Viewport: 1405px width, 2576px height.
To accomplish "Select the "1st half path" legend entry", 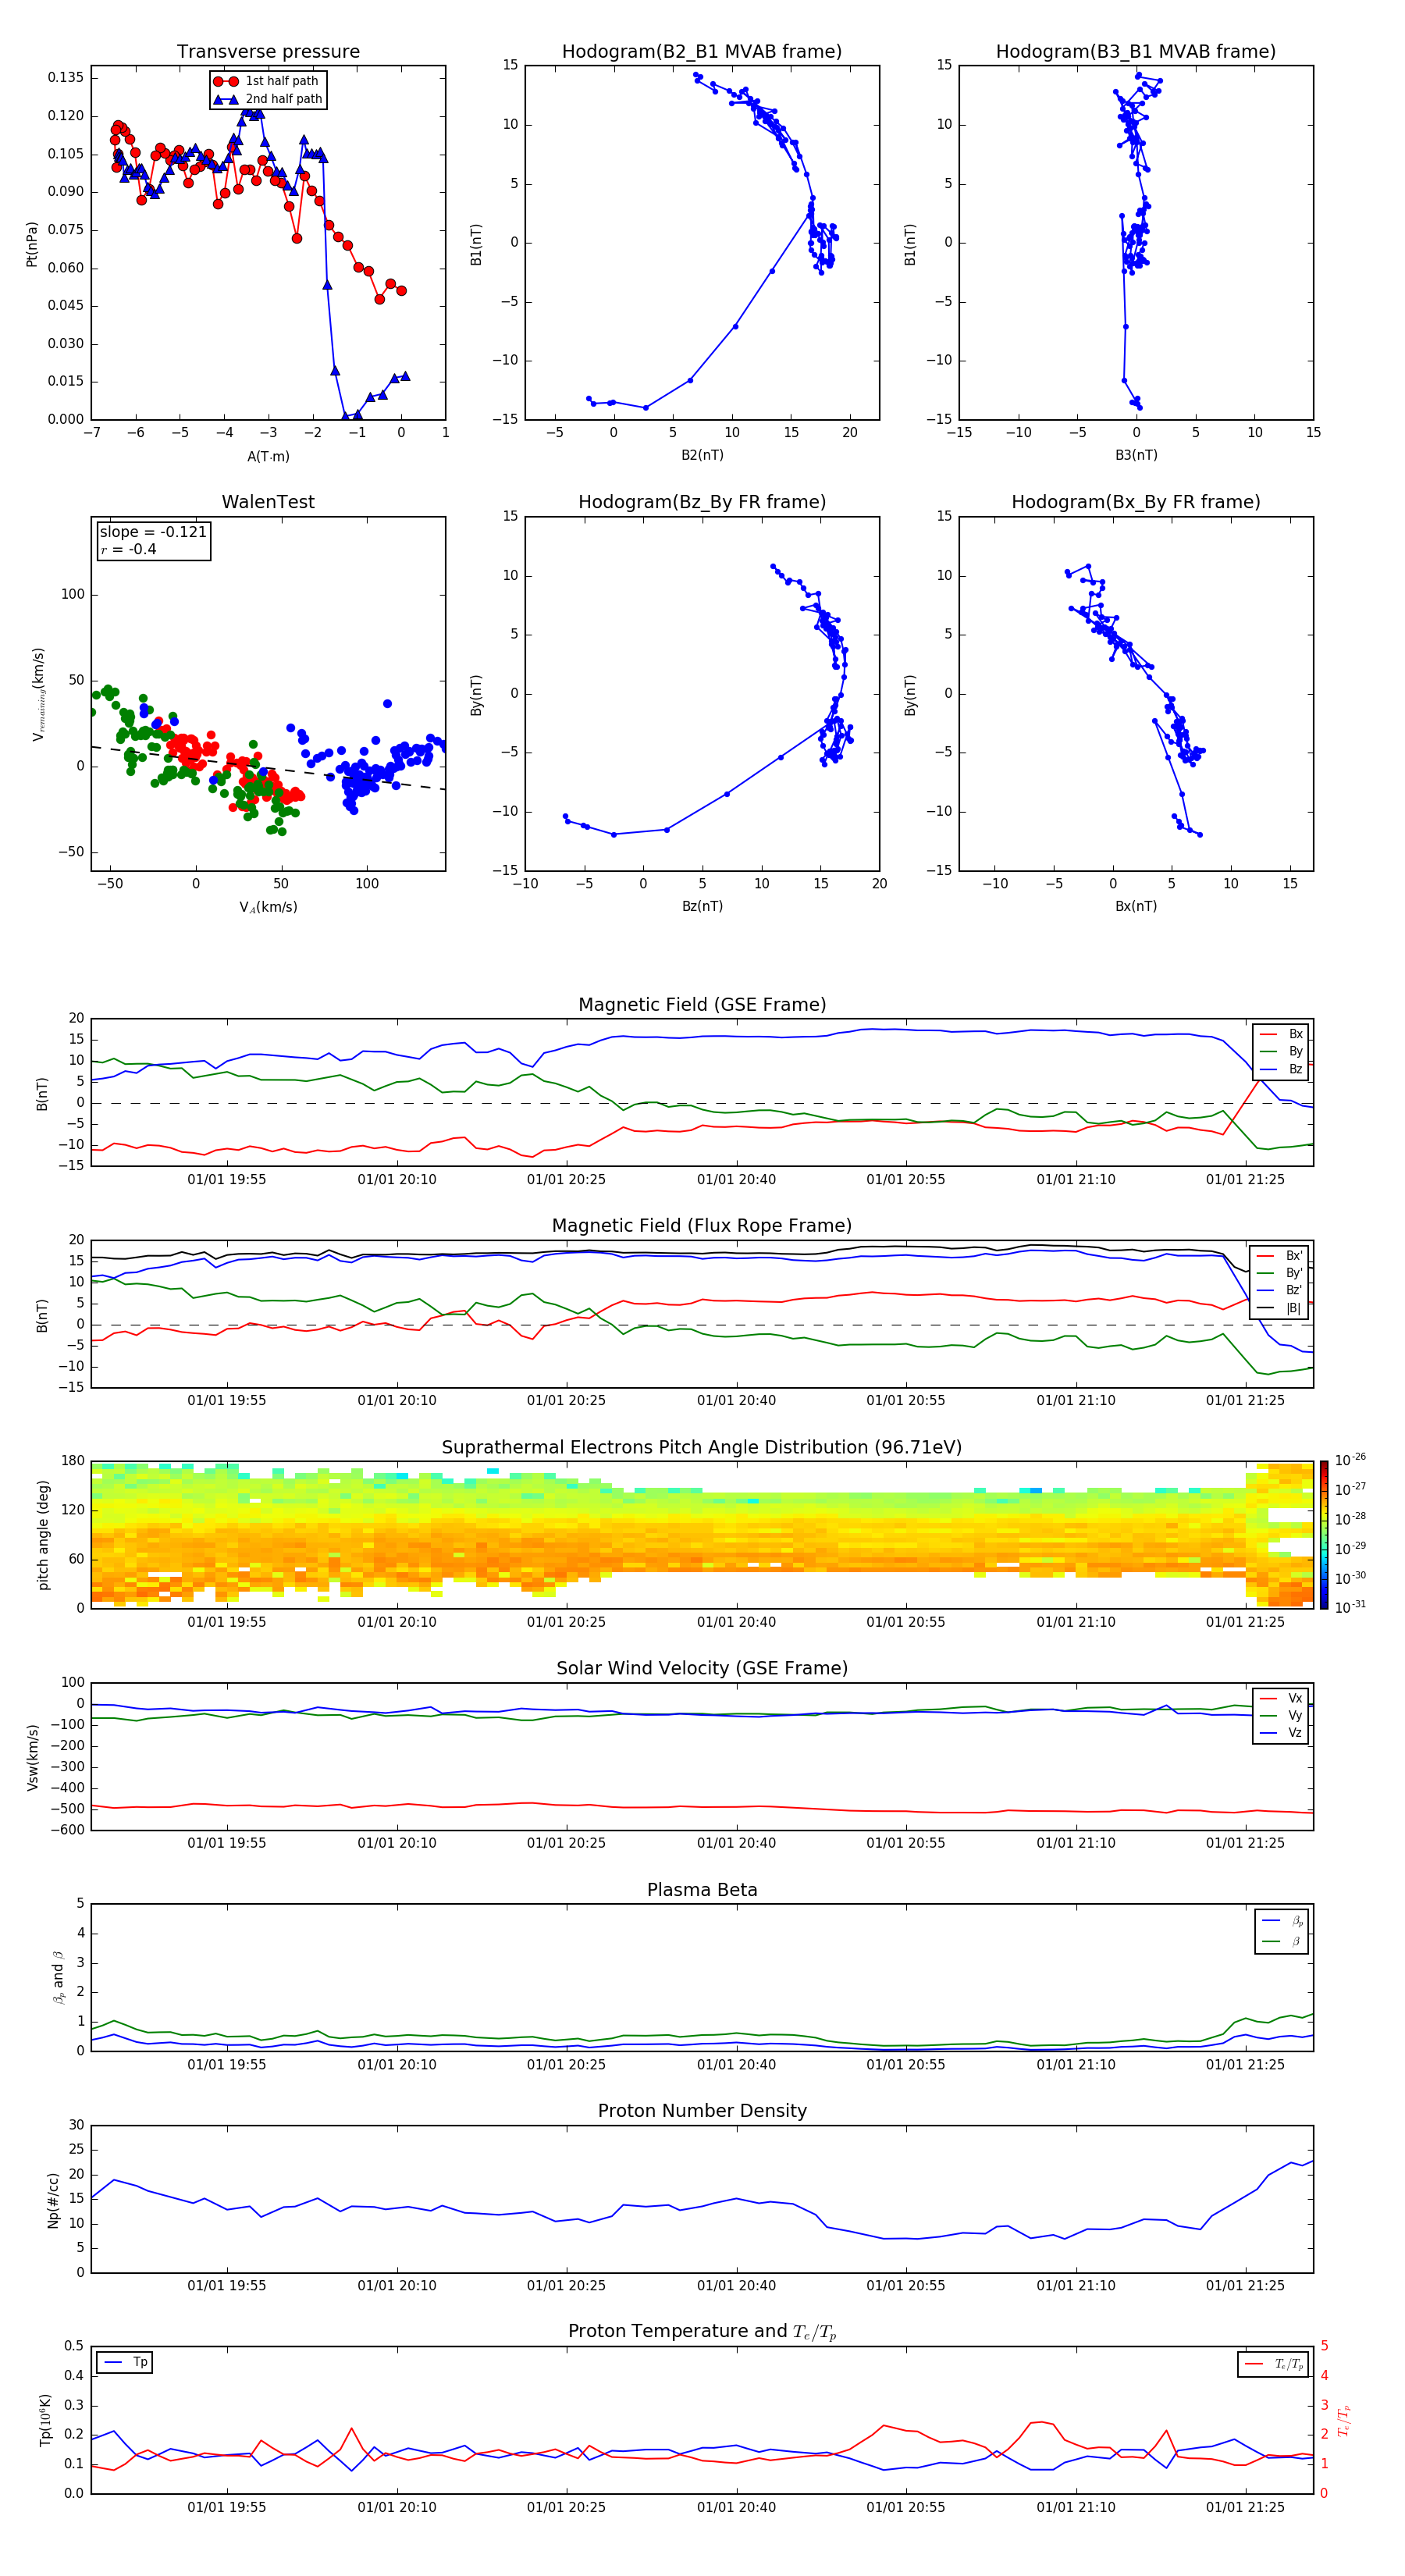I will 267,81.
